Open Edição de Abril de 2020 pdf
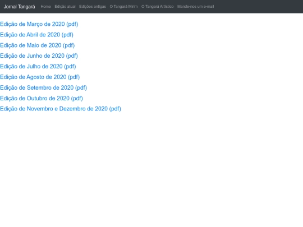The width and height of the screenshot is (303, 227). (36, 35)
